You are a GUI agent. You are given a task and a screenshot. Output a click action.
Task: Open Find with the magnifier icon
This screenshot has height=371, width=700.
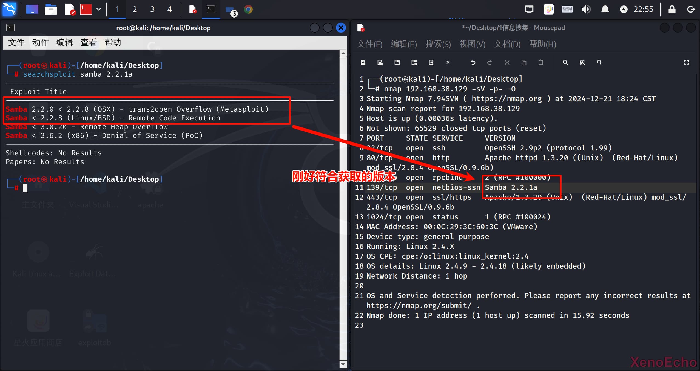(565, 63)
